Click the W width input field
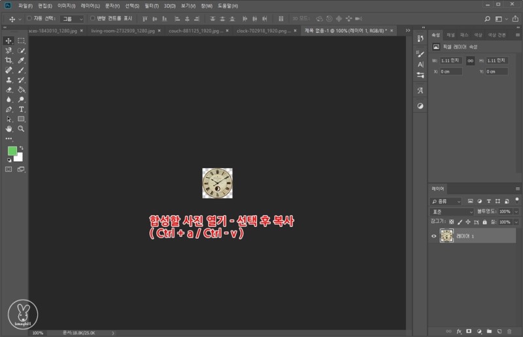This screenshot has height=337, width=523. 452,60
